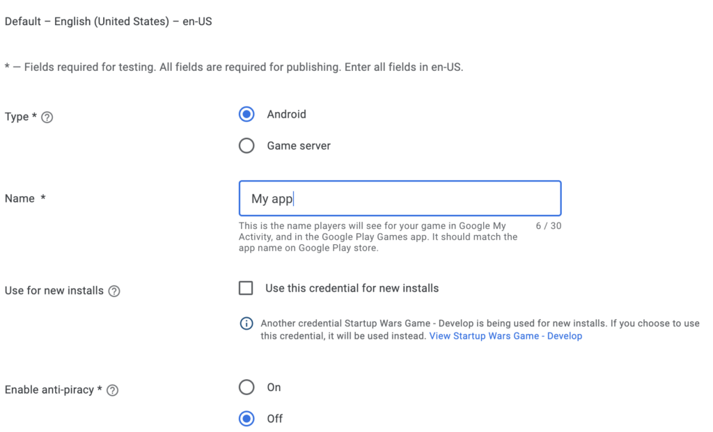Viewport: 713px width, 432px height.
Task: Select anti-piracy Off radio button
Action: 246,419
